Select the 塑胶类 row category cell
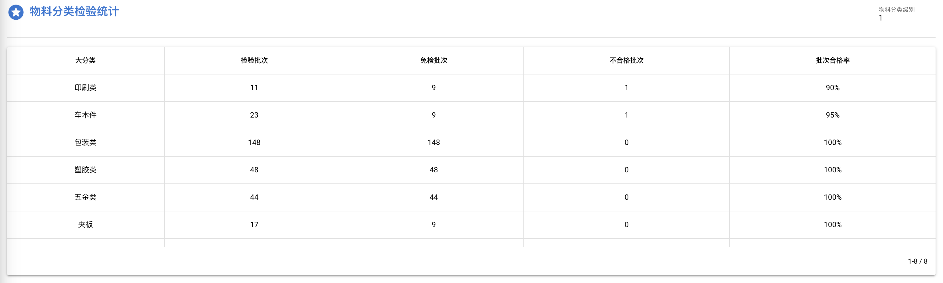Image resolution: width=943 pixels, height=283 pixels. click(x=85, y=170)
